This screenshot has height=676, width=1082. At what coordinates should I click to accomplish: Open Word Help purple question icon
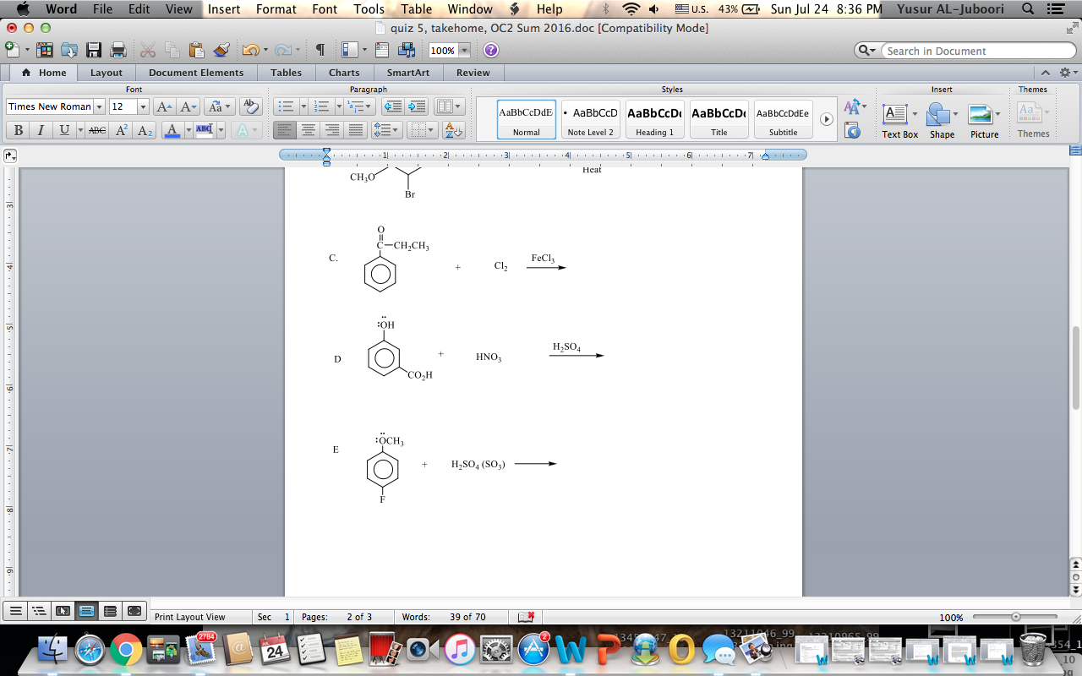pyautogui.click(x=490, y=50)
